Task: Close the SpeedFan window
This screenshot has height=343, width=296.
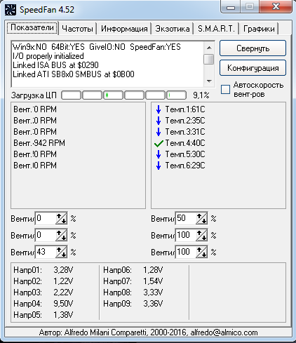Action: (x=276, y=6)
